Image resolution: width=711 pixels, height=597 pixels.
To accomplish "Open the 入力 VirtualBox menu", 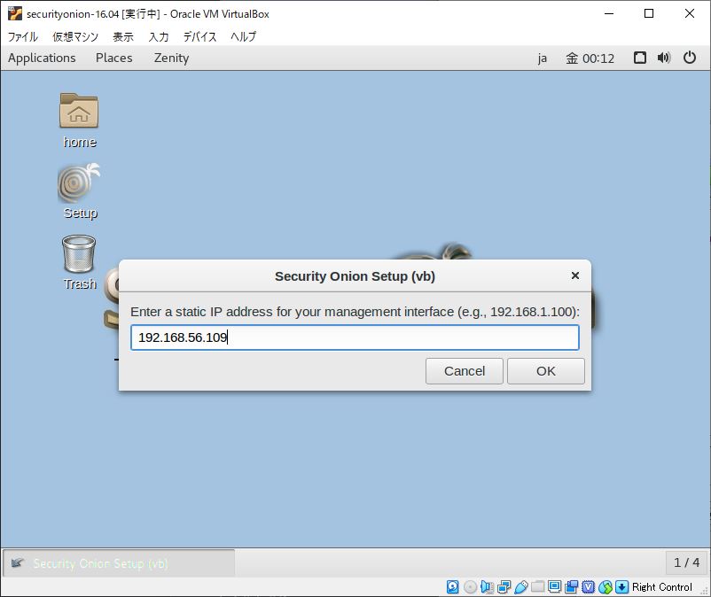I will (159, 36).
